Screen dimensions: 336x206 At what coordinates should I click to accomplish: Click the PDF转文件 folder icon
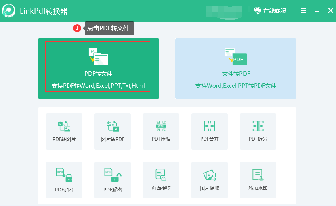click(99, 56)
